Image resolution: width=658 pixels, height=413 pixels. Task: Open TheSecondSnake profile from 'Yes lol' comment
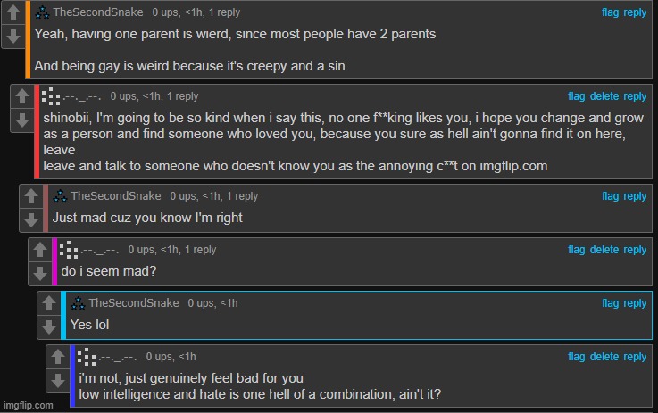tap(133, 303)
